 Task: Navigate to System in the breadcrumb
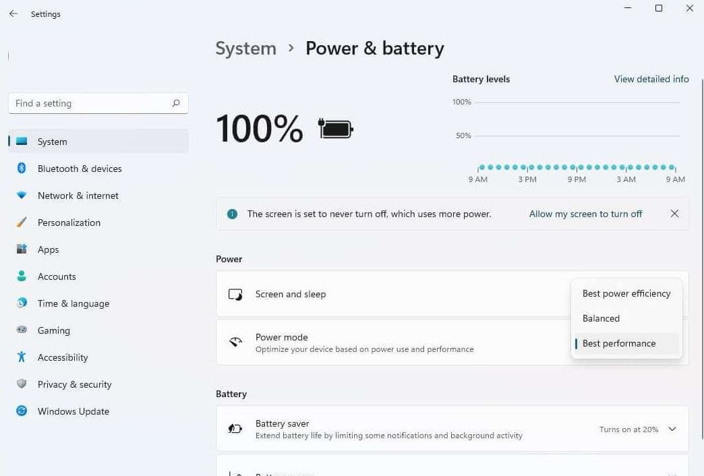tap(245, 49)
